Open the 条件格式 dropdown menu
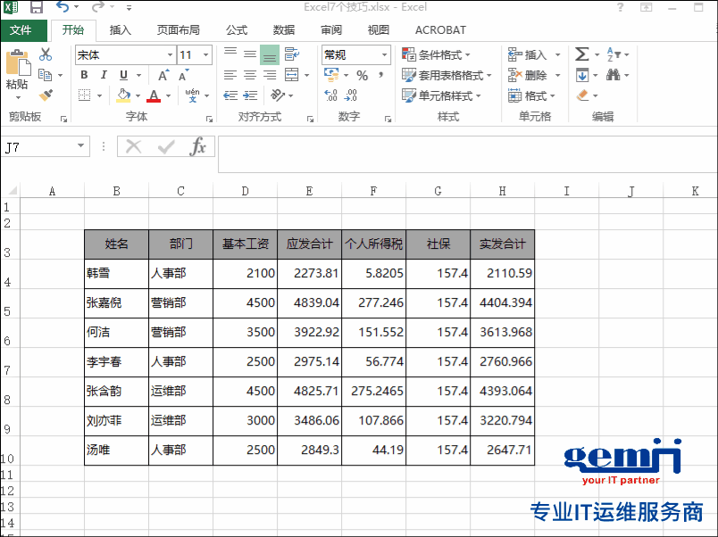Viewport: 718px width, 537px height. tap(437, 55)
